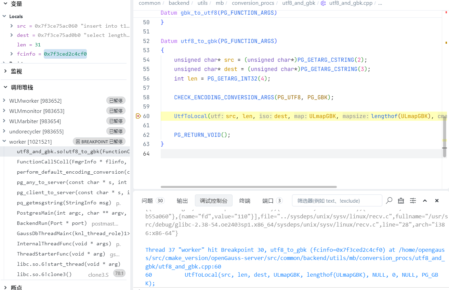Select the pq_getmsgstring stack frame
Screen dimensions: 449x290
pos(65,203)
